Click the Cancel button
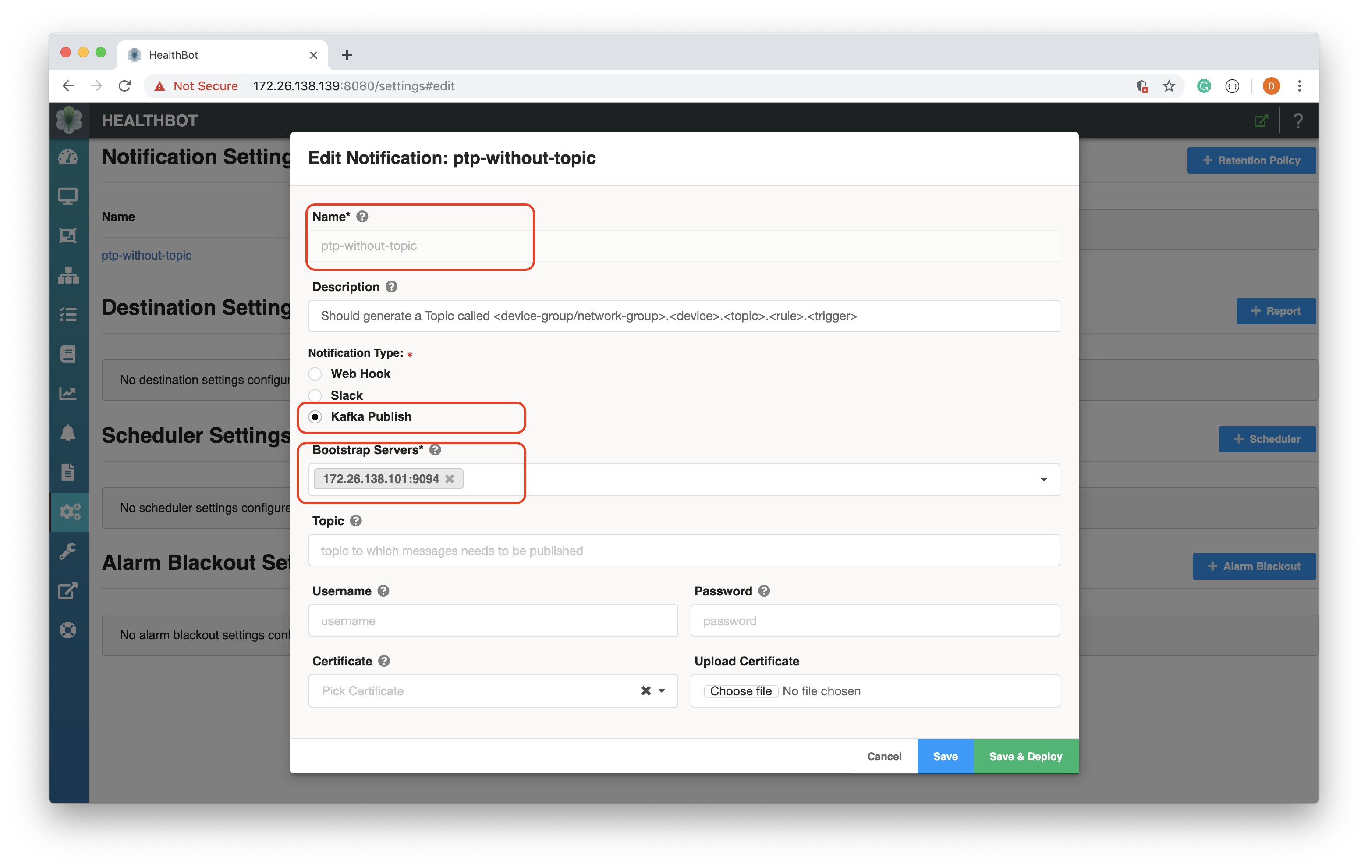The image size is (1368, 868). point(884,756)
